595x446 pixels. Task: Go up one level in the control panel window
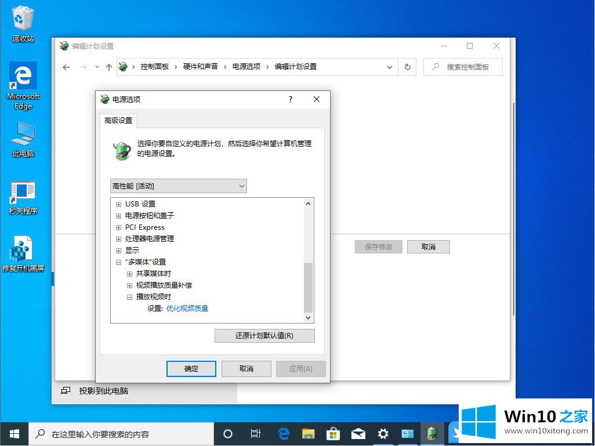coord(109,67)
